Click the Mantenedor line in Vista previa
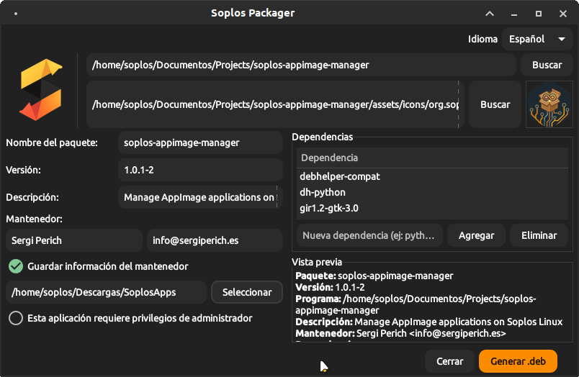The image size is (579, 377). (400, 333)
